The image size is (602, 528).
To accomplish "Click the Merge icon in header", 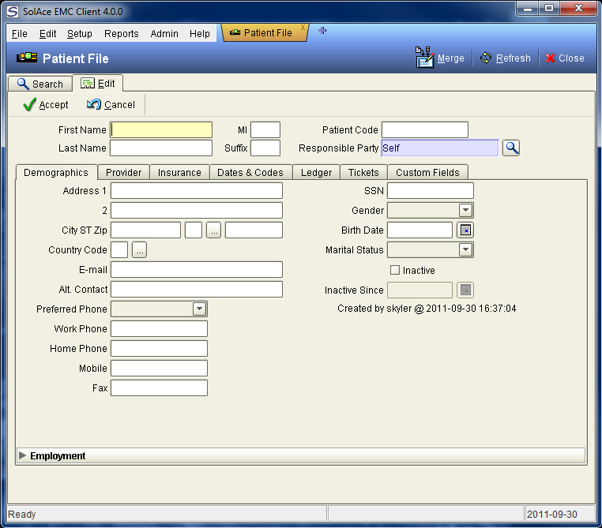I will (x=424, y=58).
